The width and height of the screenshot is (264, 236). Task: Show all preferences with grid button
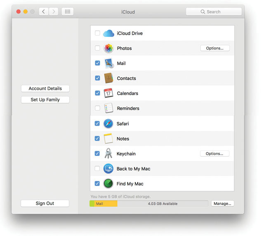tap(68, 12)
